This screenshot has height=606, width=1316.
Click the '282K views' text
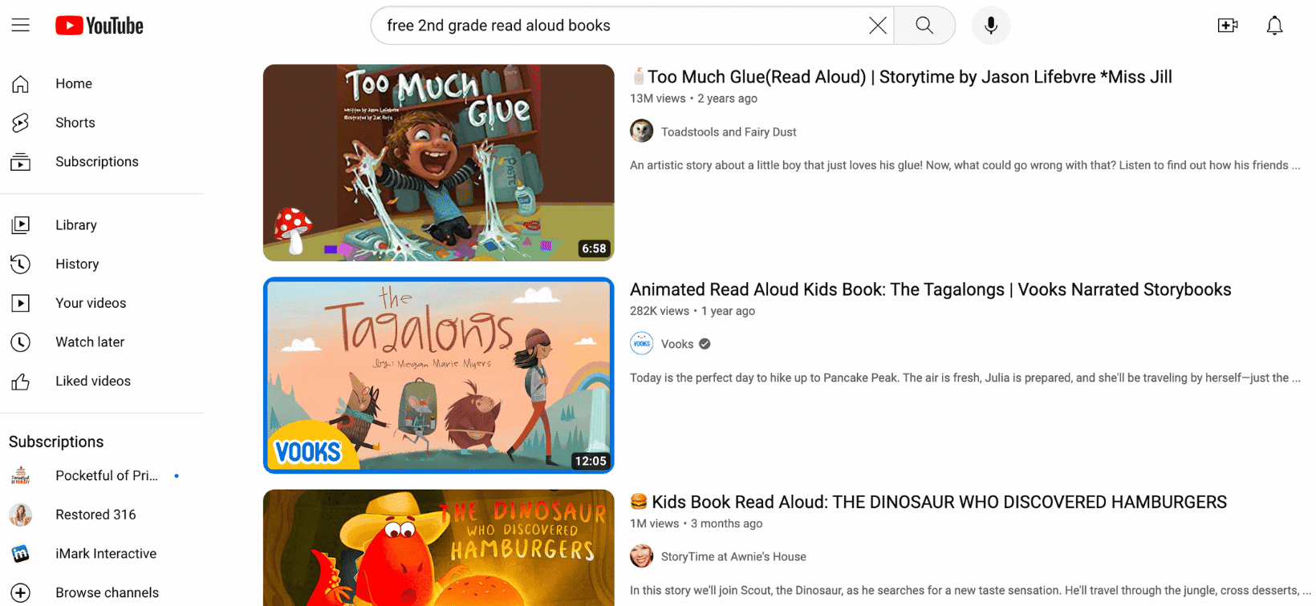pyautogui.click(x=660, y=311)
